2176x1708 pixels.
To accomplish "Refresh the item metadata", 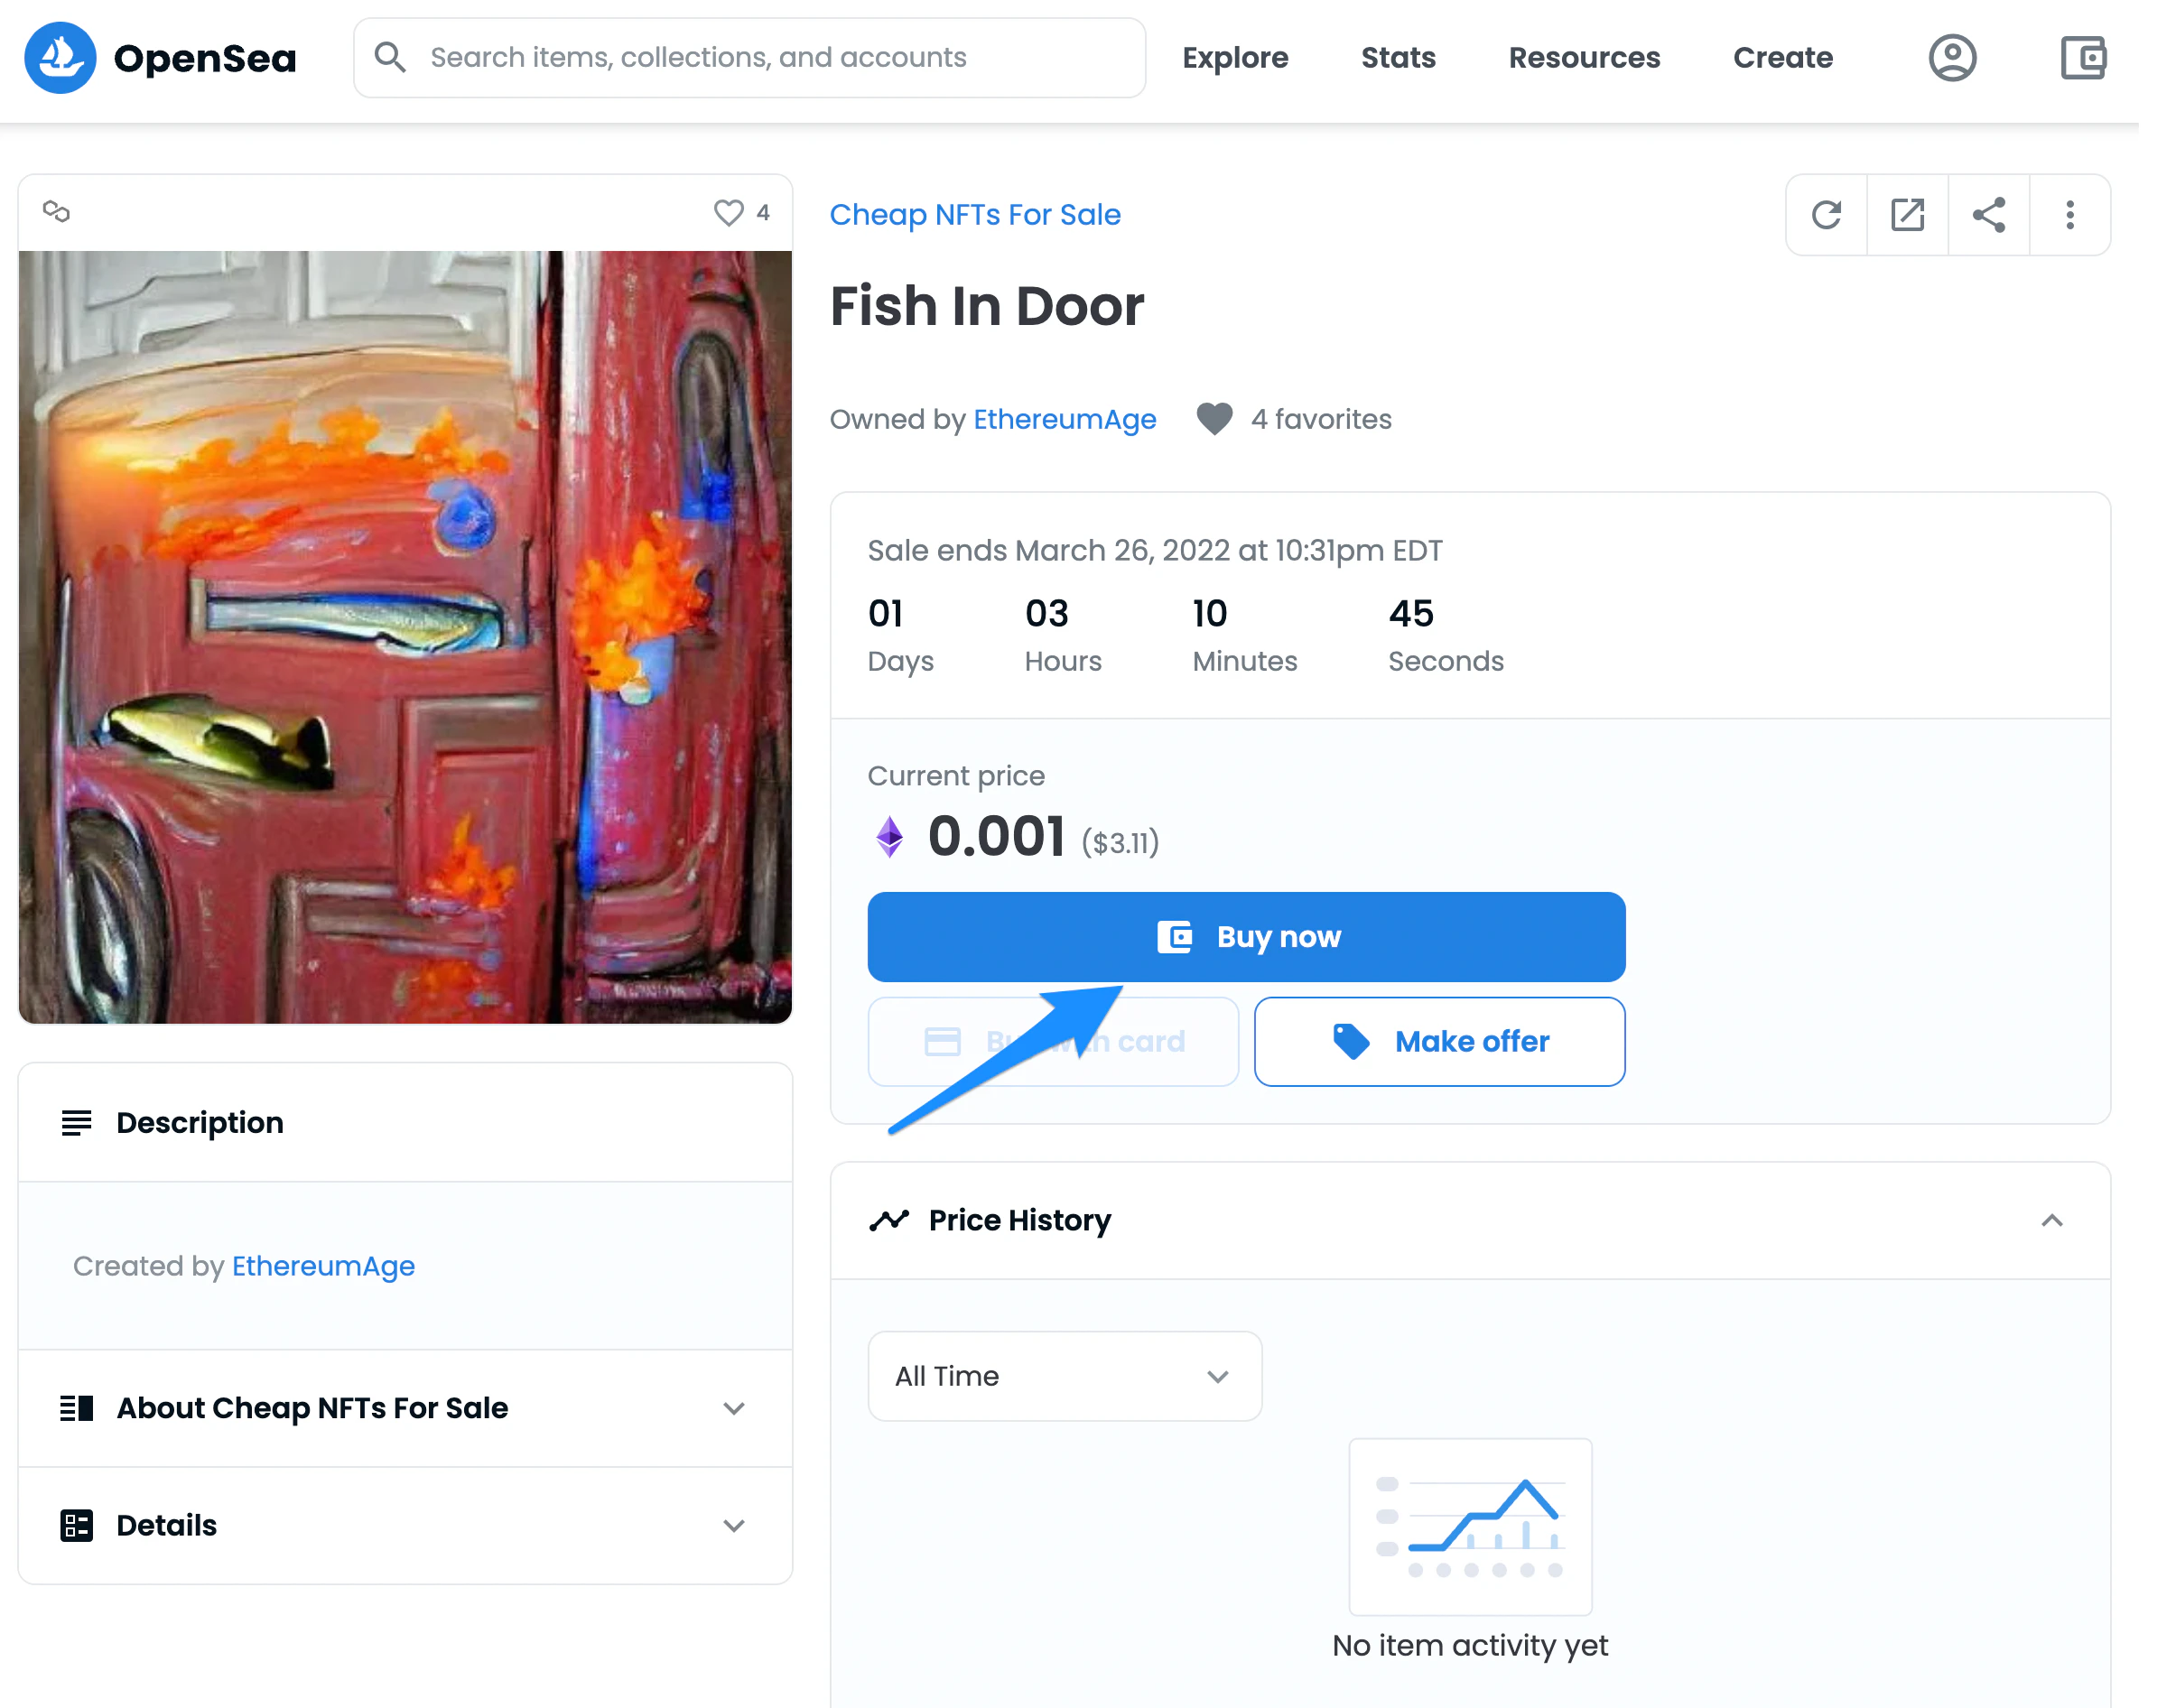I will tap(1826, 214).
